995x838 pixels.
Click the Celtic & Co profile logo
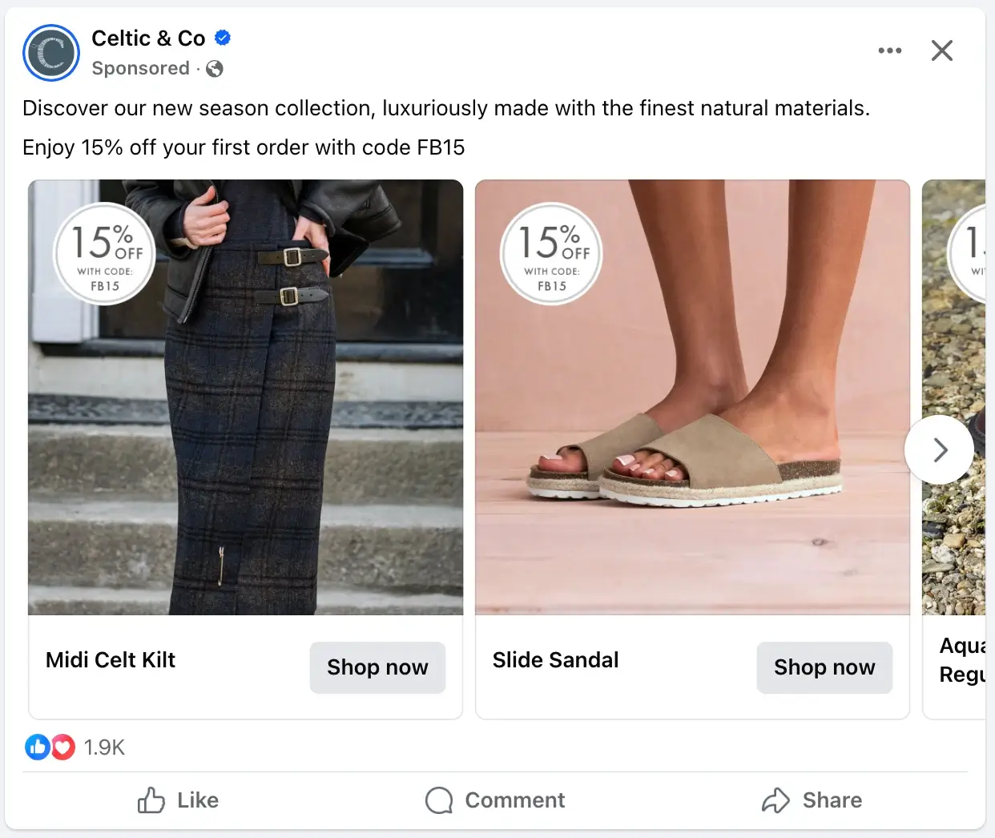[x=50, y=53]
